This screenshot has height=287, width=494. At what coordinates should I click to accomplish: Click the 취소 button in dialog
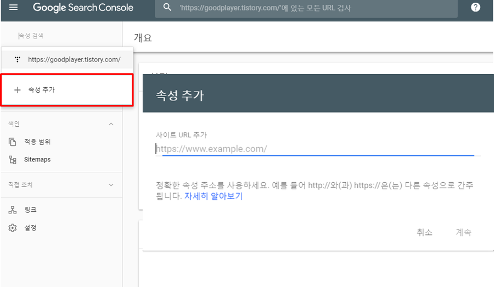point(424,232)
